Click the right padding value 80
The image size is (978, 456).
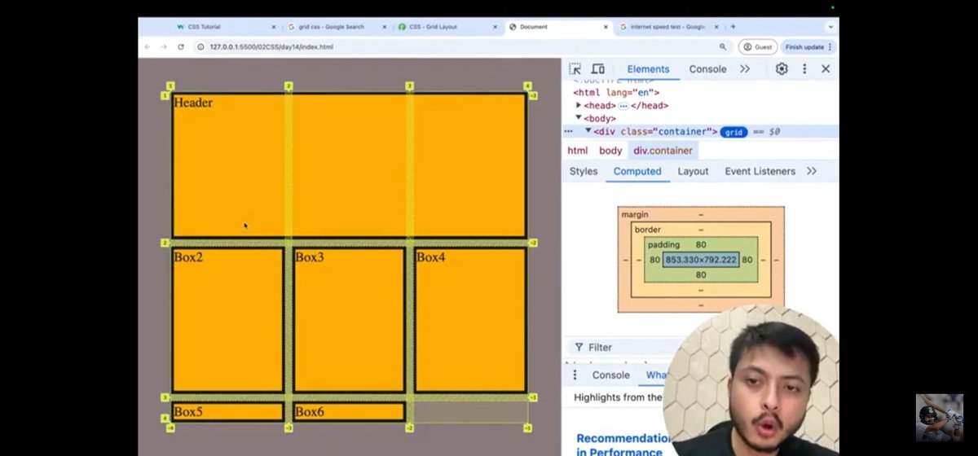point(747,261)
